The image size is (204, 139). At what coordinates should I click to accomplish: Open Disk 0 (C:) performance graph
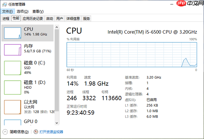point(13,68)
